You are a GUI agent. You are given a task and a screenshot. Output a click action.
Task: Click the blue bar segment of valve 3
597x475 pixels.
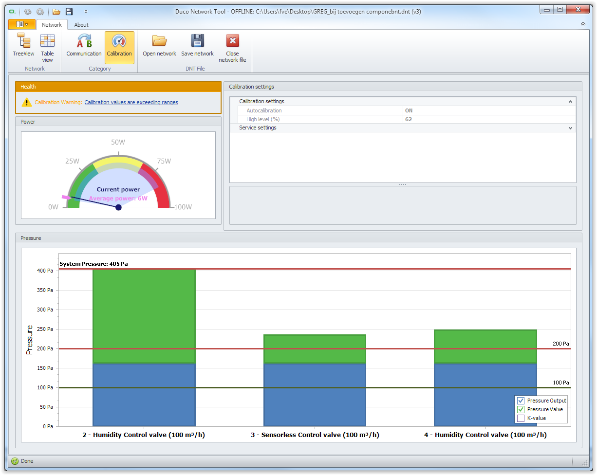coord(315,395)
